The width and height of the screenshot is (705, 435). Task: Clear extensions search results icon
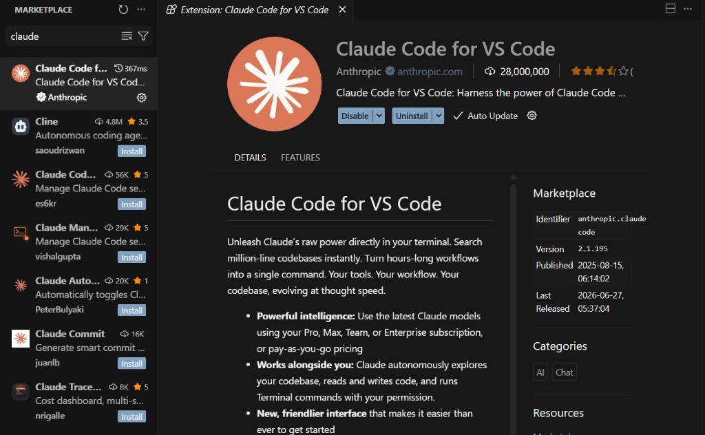127,36
